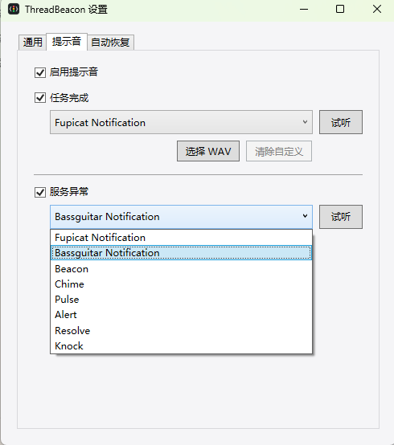
Task: Minimize the ThreadBeacon 设置 window
Action: coord(304,9)
